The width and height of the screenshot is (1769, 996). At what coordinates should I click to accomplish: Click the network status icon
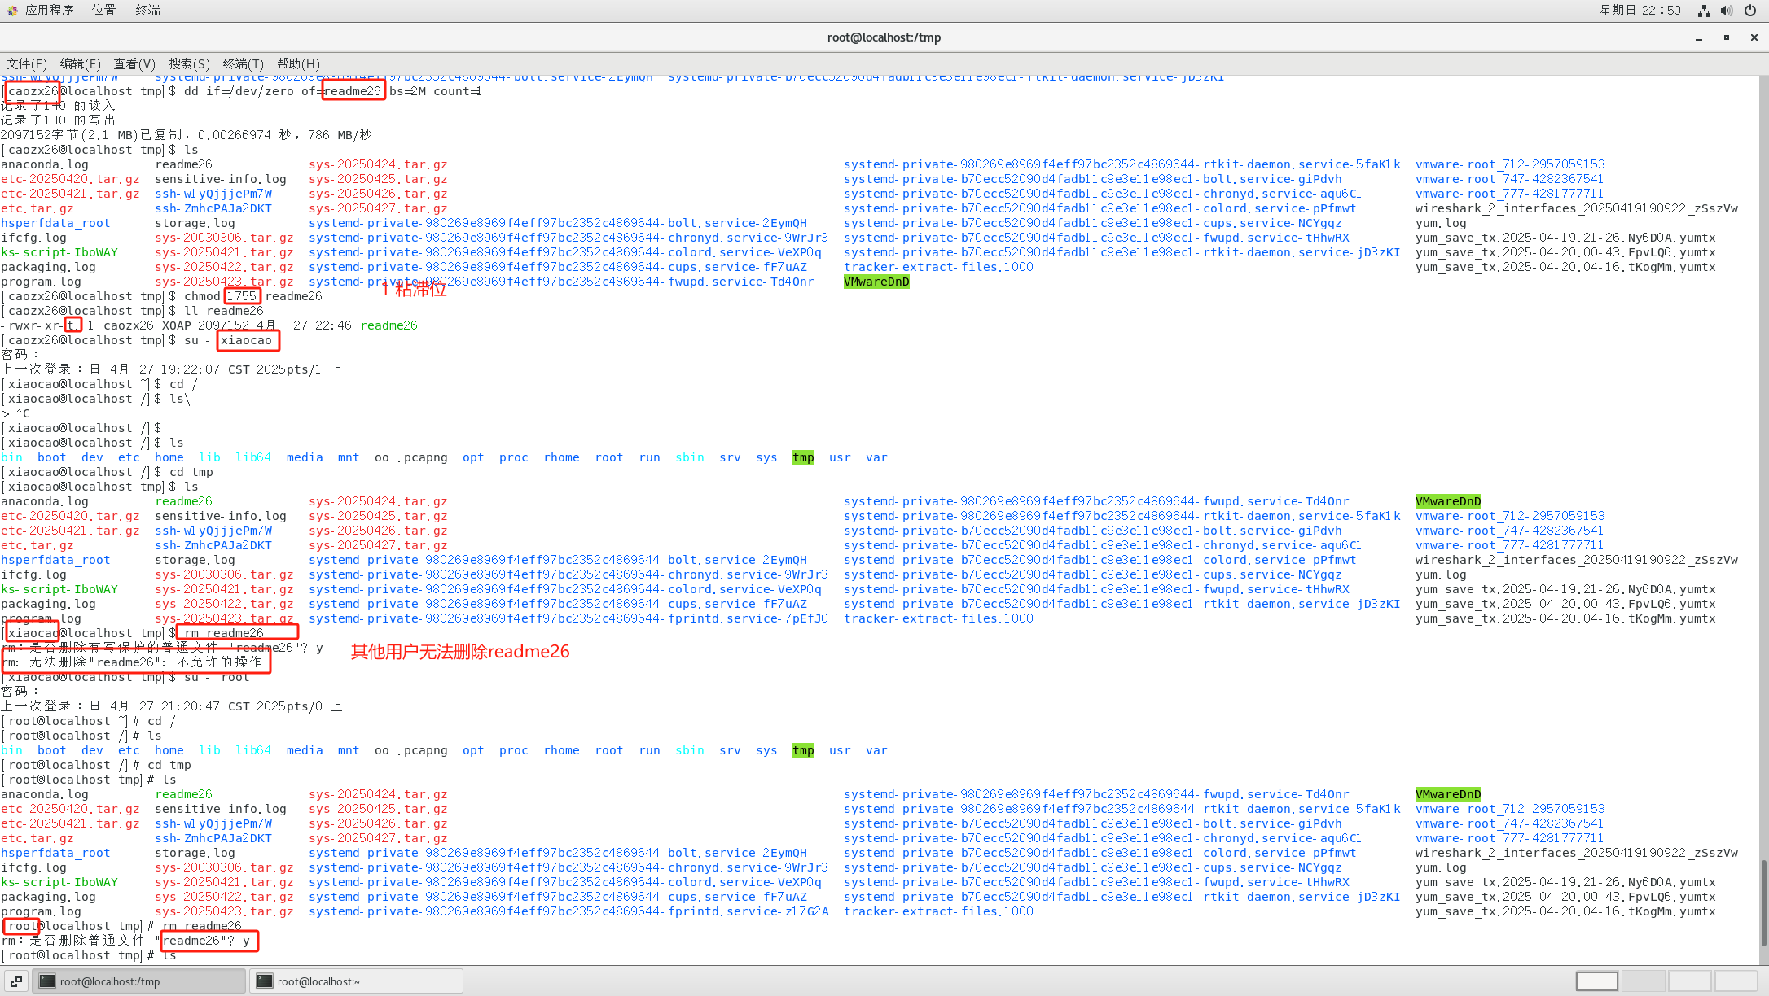coord(1703,11)
